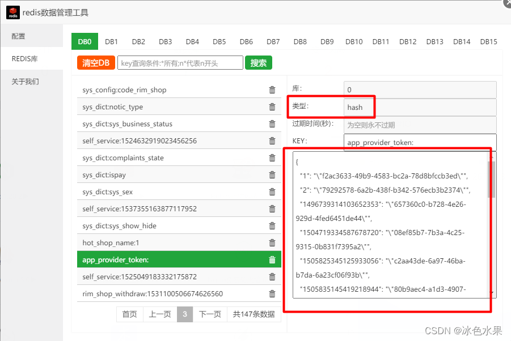Click trash icon for self_service:1525049183332175872

click(272, 276)
